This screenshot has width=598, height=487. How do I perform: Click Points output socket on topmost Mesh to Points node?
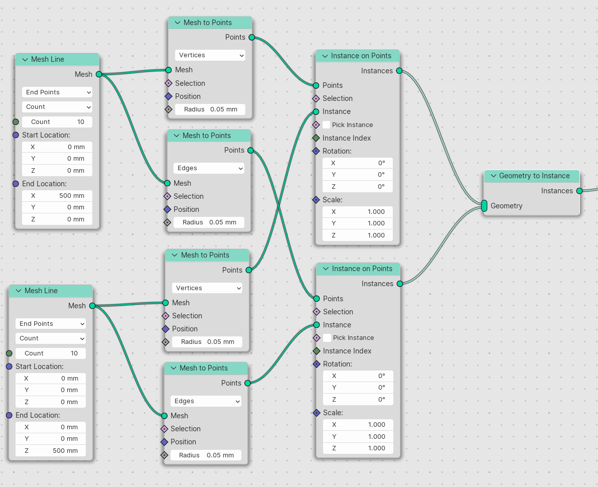[x=252, y=37]
